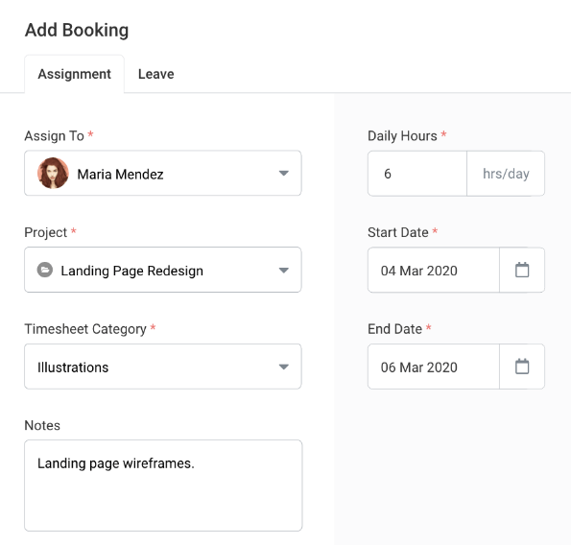Click the Maria Mendez name text
Viewport: 571px width, 545px height.
tap(120, 175)
